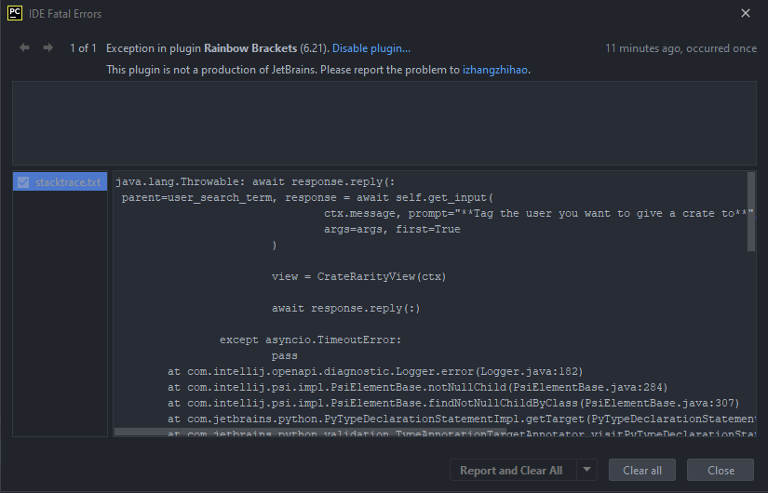Click the Close button

[721, 471]
